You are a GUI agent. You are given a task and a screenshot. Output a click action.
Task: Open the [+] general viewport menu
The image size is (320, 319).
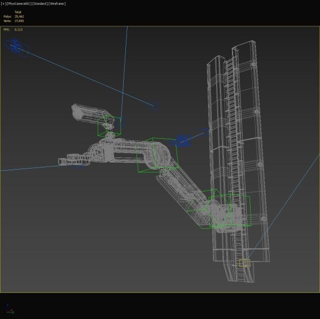click(x=4, y=4)
